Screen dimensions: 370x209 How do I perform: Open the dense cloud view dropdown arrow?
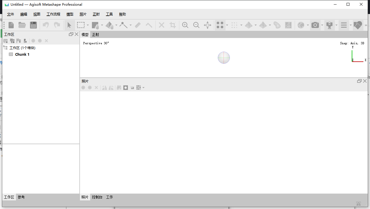tap(241, 25)
